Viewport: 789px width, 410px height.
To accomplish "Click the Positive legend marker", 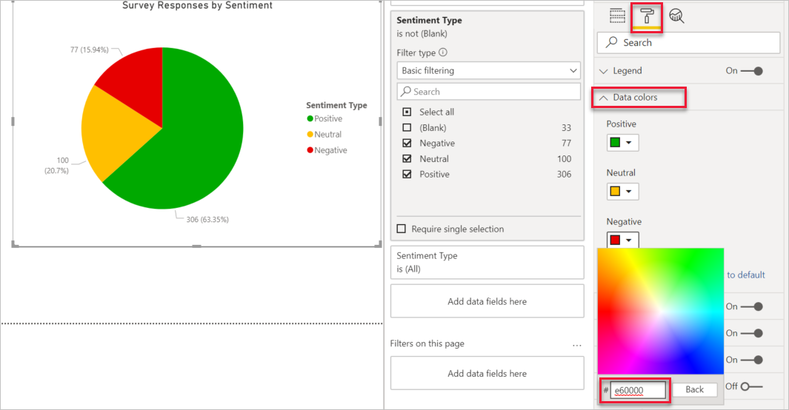I will pyautogui.click(x=310, y=118).
